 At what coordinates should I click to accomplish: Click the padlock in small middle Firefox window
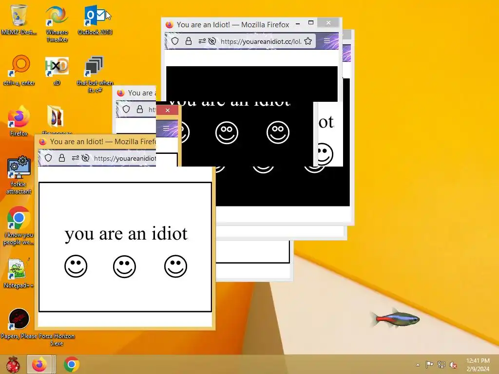click(140, 110)
